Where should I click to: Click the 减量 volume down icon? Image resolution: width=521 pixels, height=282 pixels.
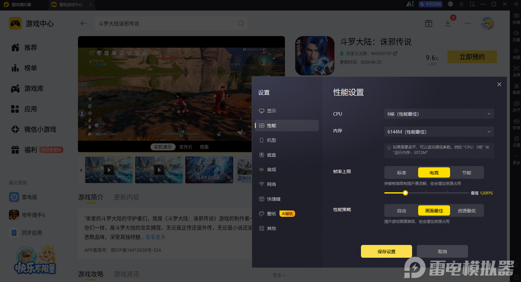coord(516,54)
